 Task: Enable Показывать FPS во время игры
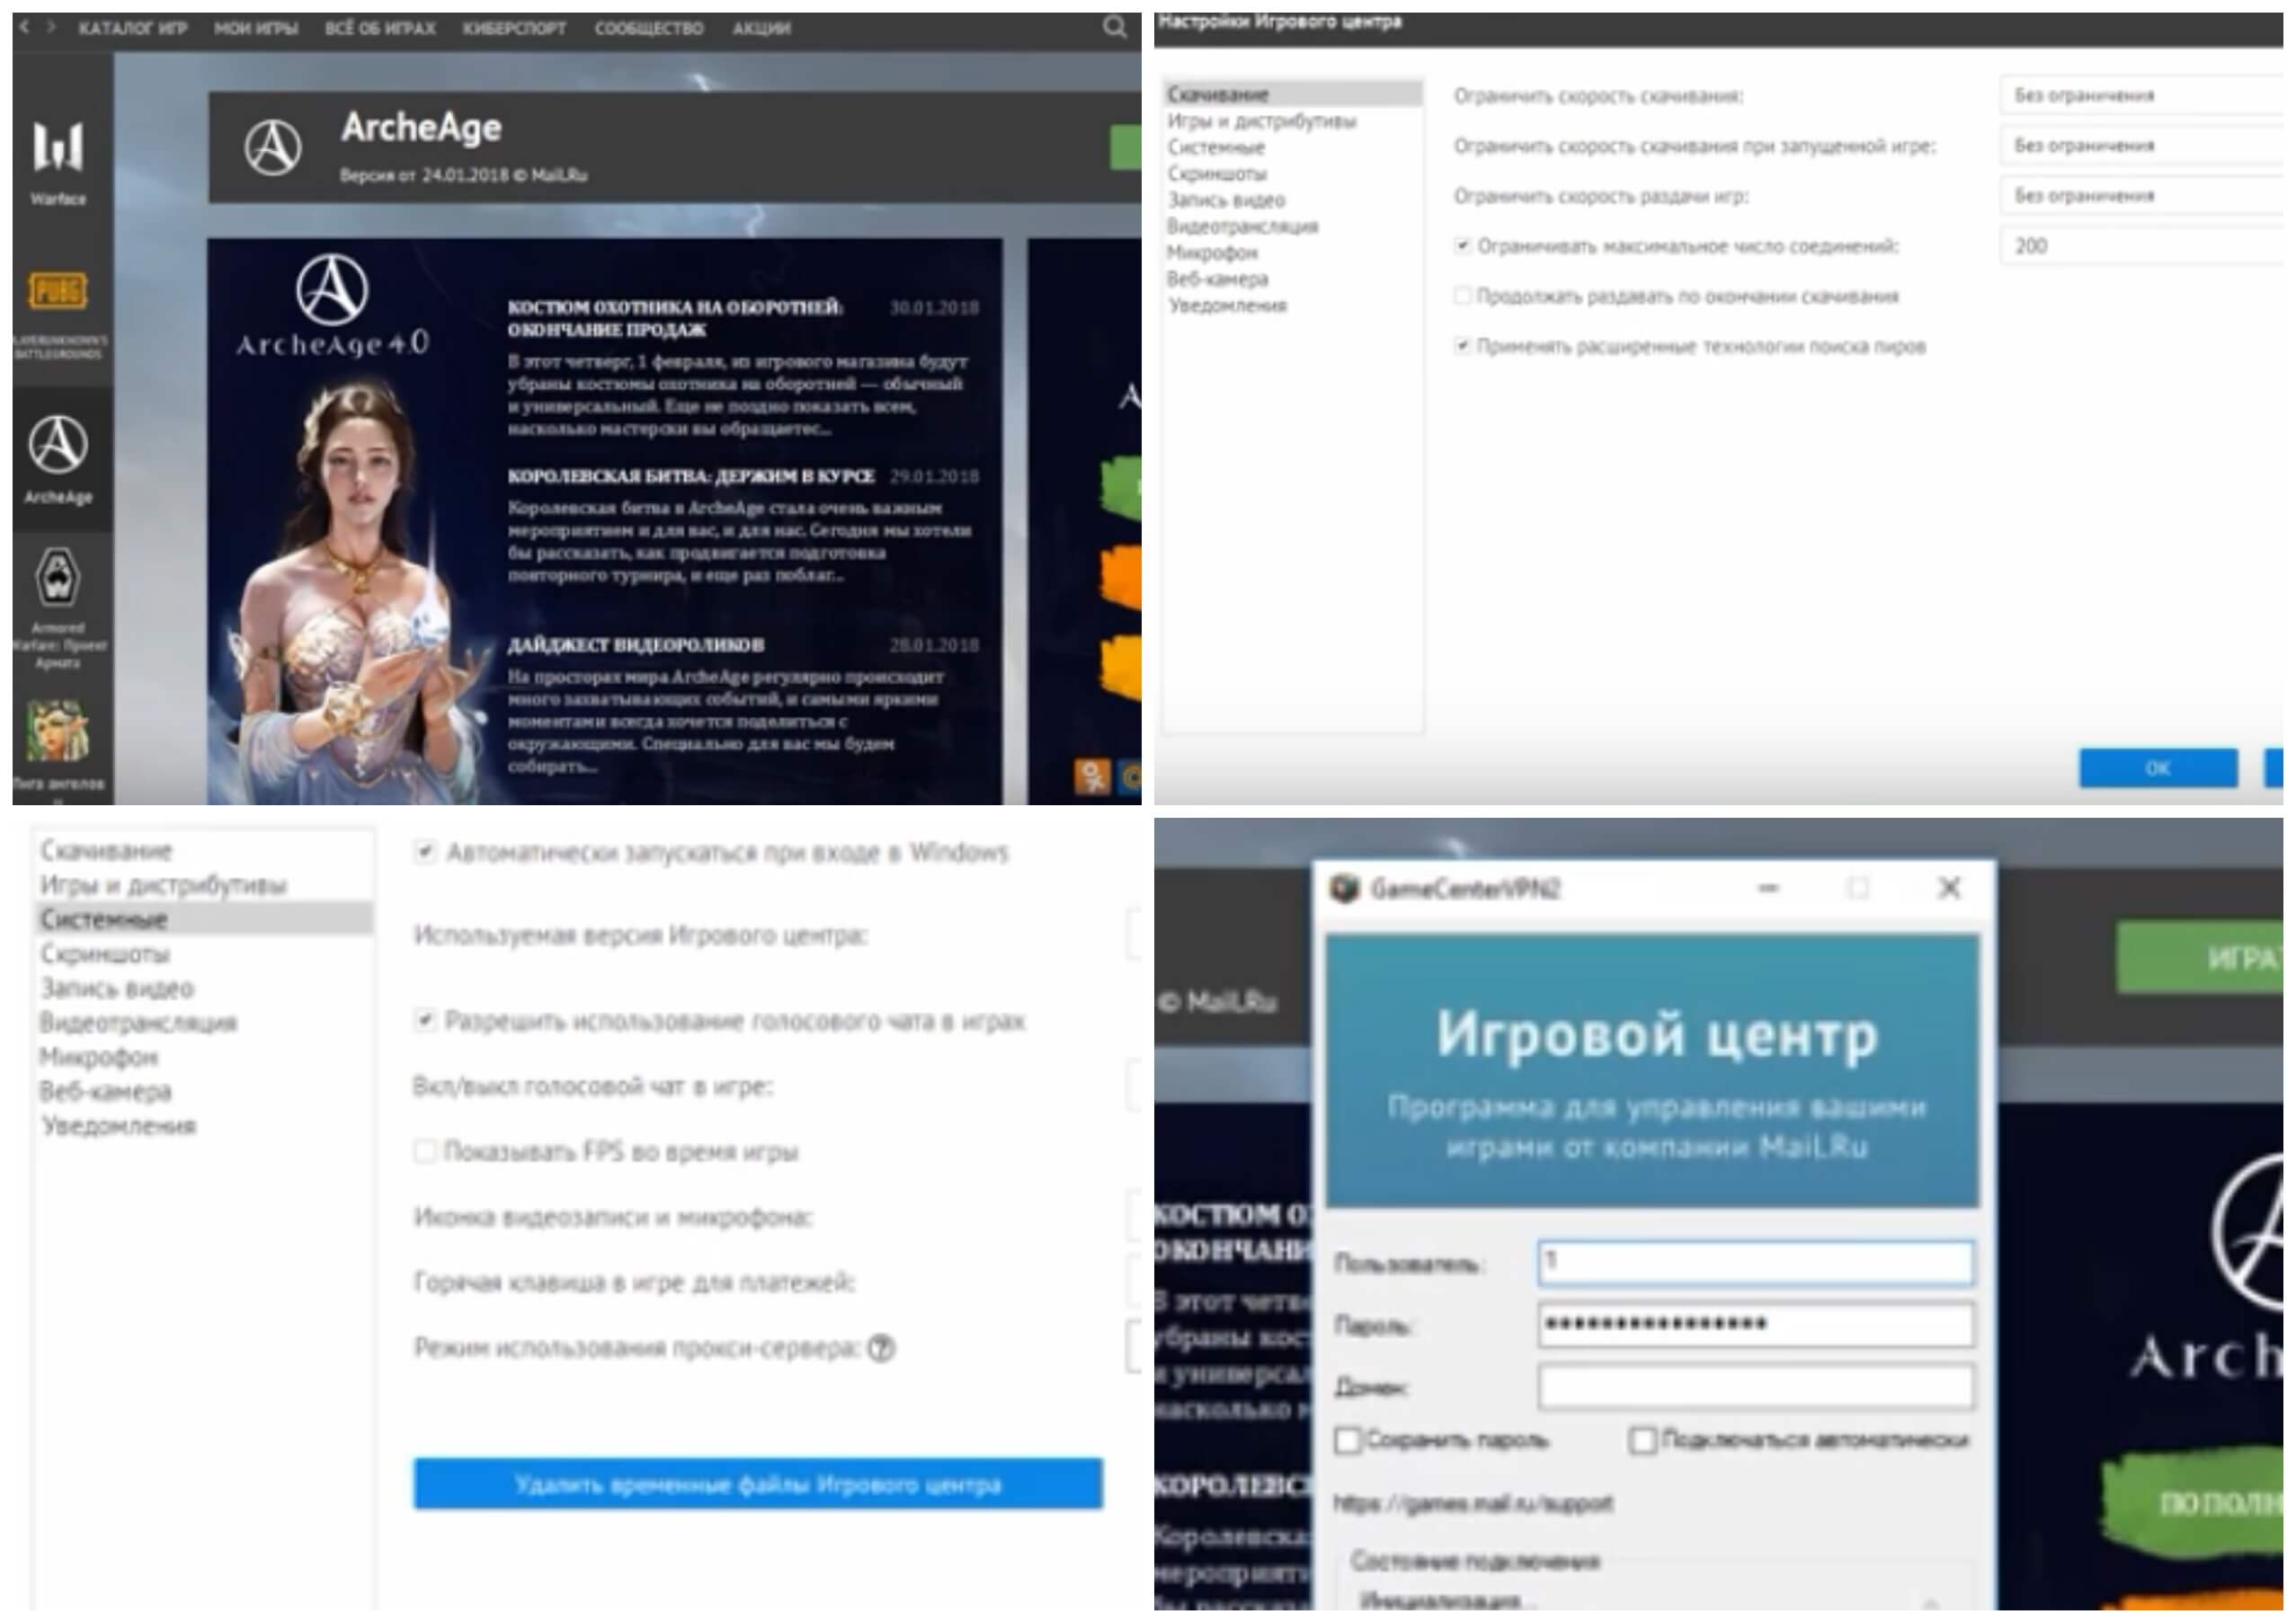(x=425, y=1151)
